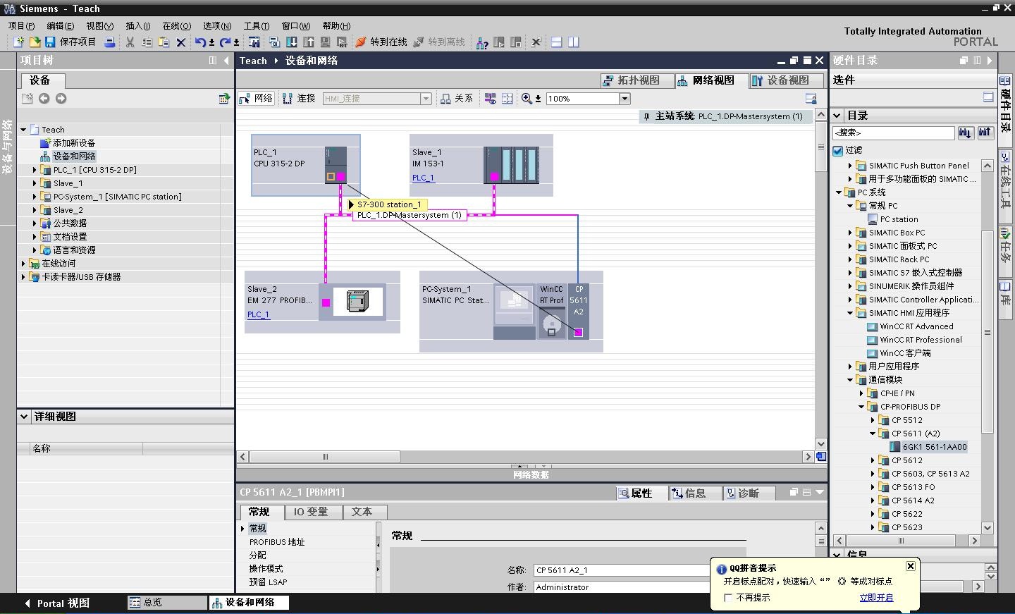Click the 名称 name field CP 5611 A2_1

(623, 570)
